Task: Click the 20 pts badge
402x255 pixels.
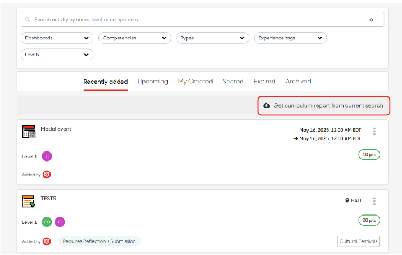Action: 369,220
